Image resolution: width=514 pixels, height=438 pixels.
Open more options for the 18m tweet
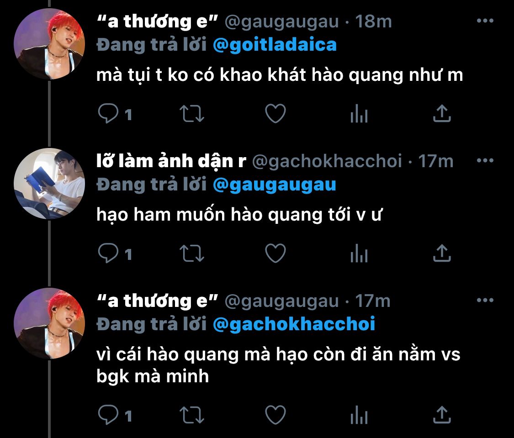(x=485, y=21)
